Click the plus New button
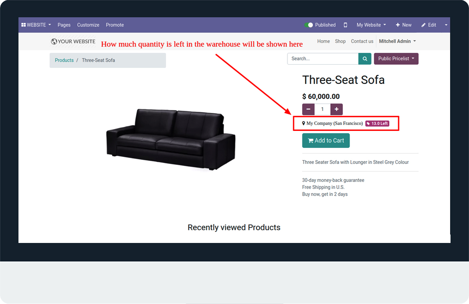Image resolution: width=469 pixels, height=304 pixels. click(404, 25)
